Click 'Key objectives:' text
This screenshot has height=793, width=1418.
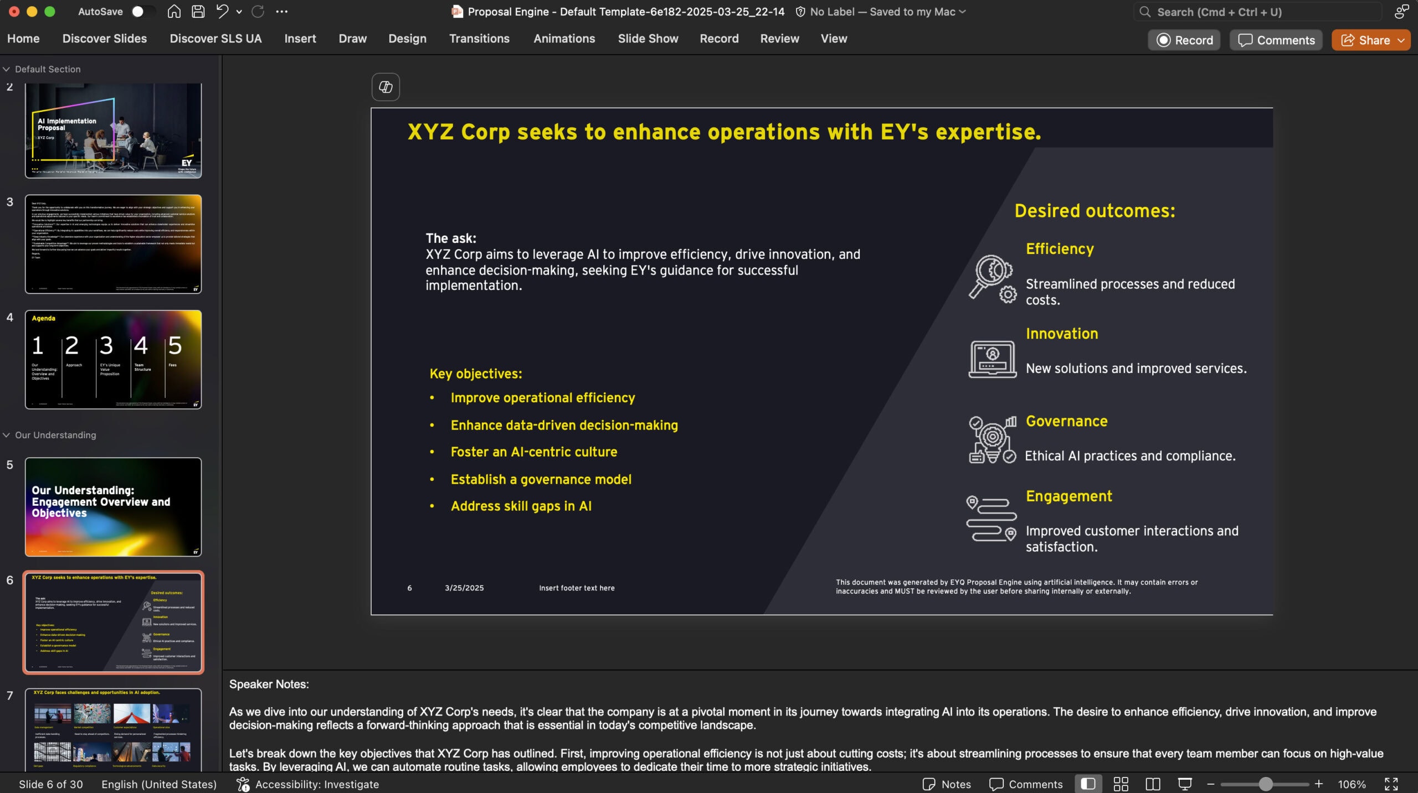tap(476, 374)
